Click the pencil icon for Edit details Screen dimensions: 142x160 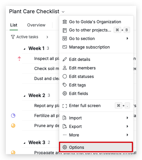(65, 59)
